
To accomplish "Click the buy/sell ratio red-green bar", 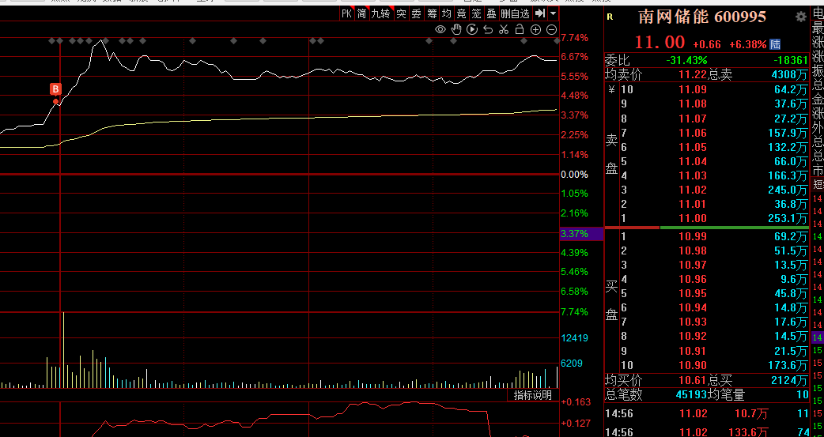I will tap(706, 228).
